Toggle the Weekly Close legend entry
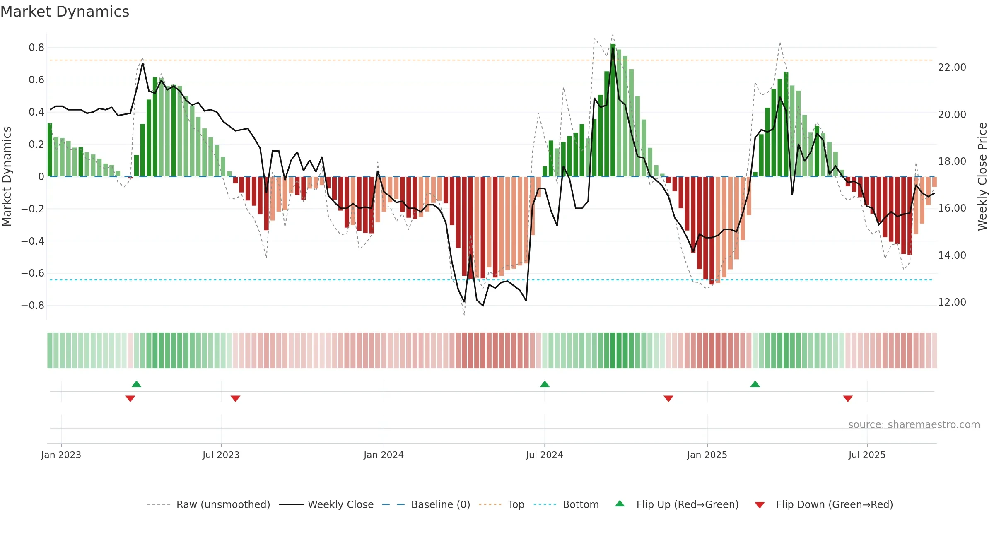Viewport: 994px width, 559px height. click(326, 504)
